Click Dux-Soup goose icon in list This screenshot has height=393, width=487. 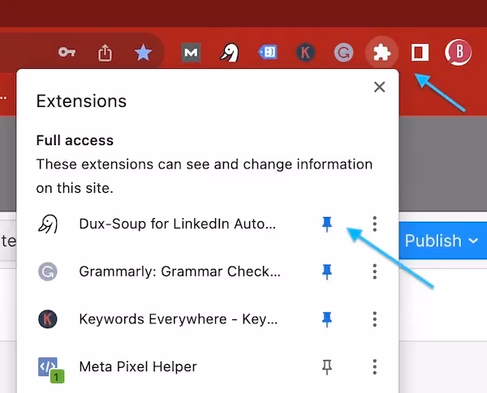point(48,224)
